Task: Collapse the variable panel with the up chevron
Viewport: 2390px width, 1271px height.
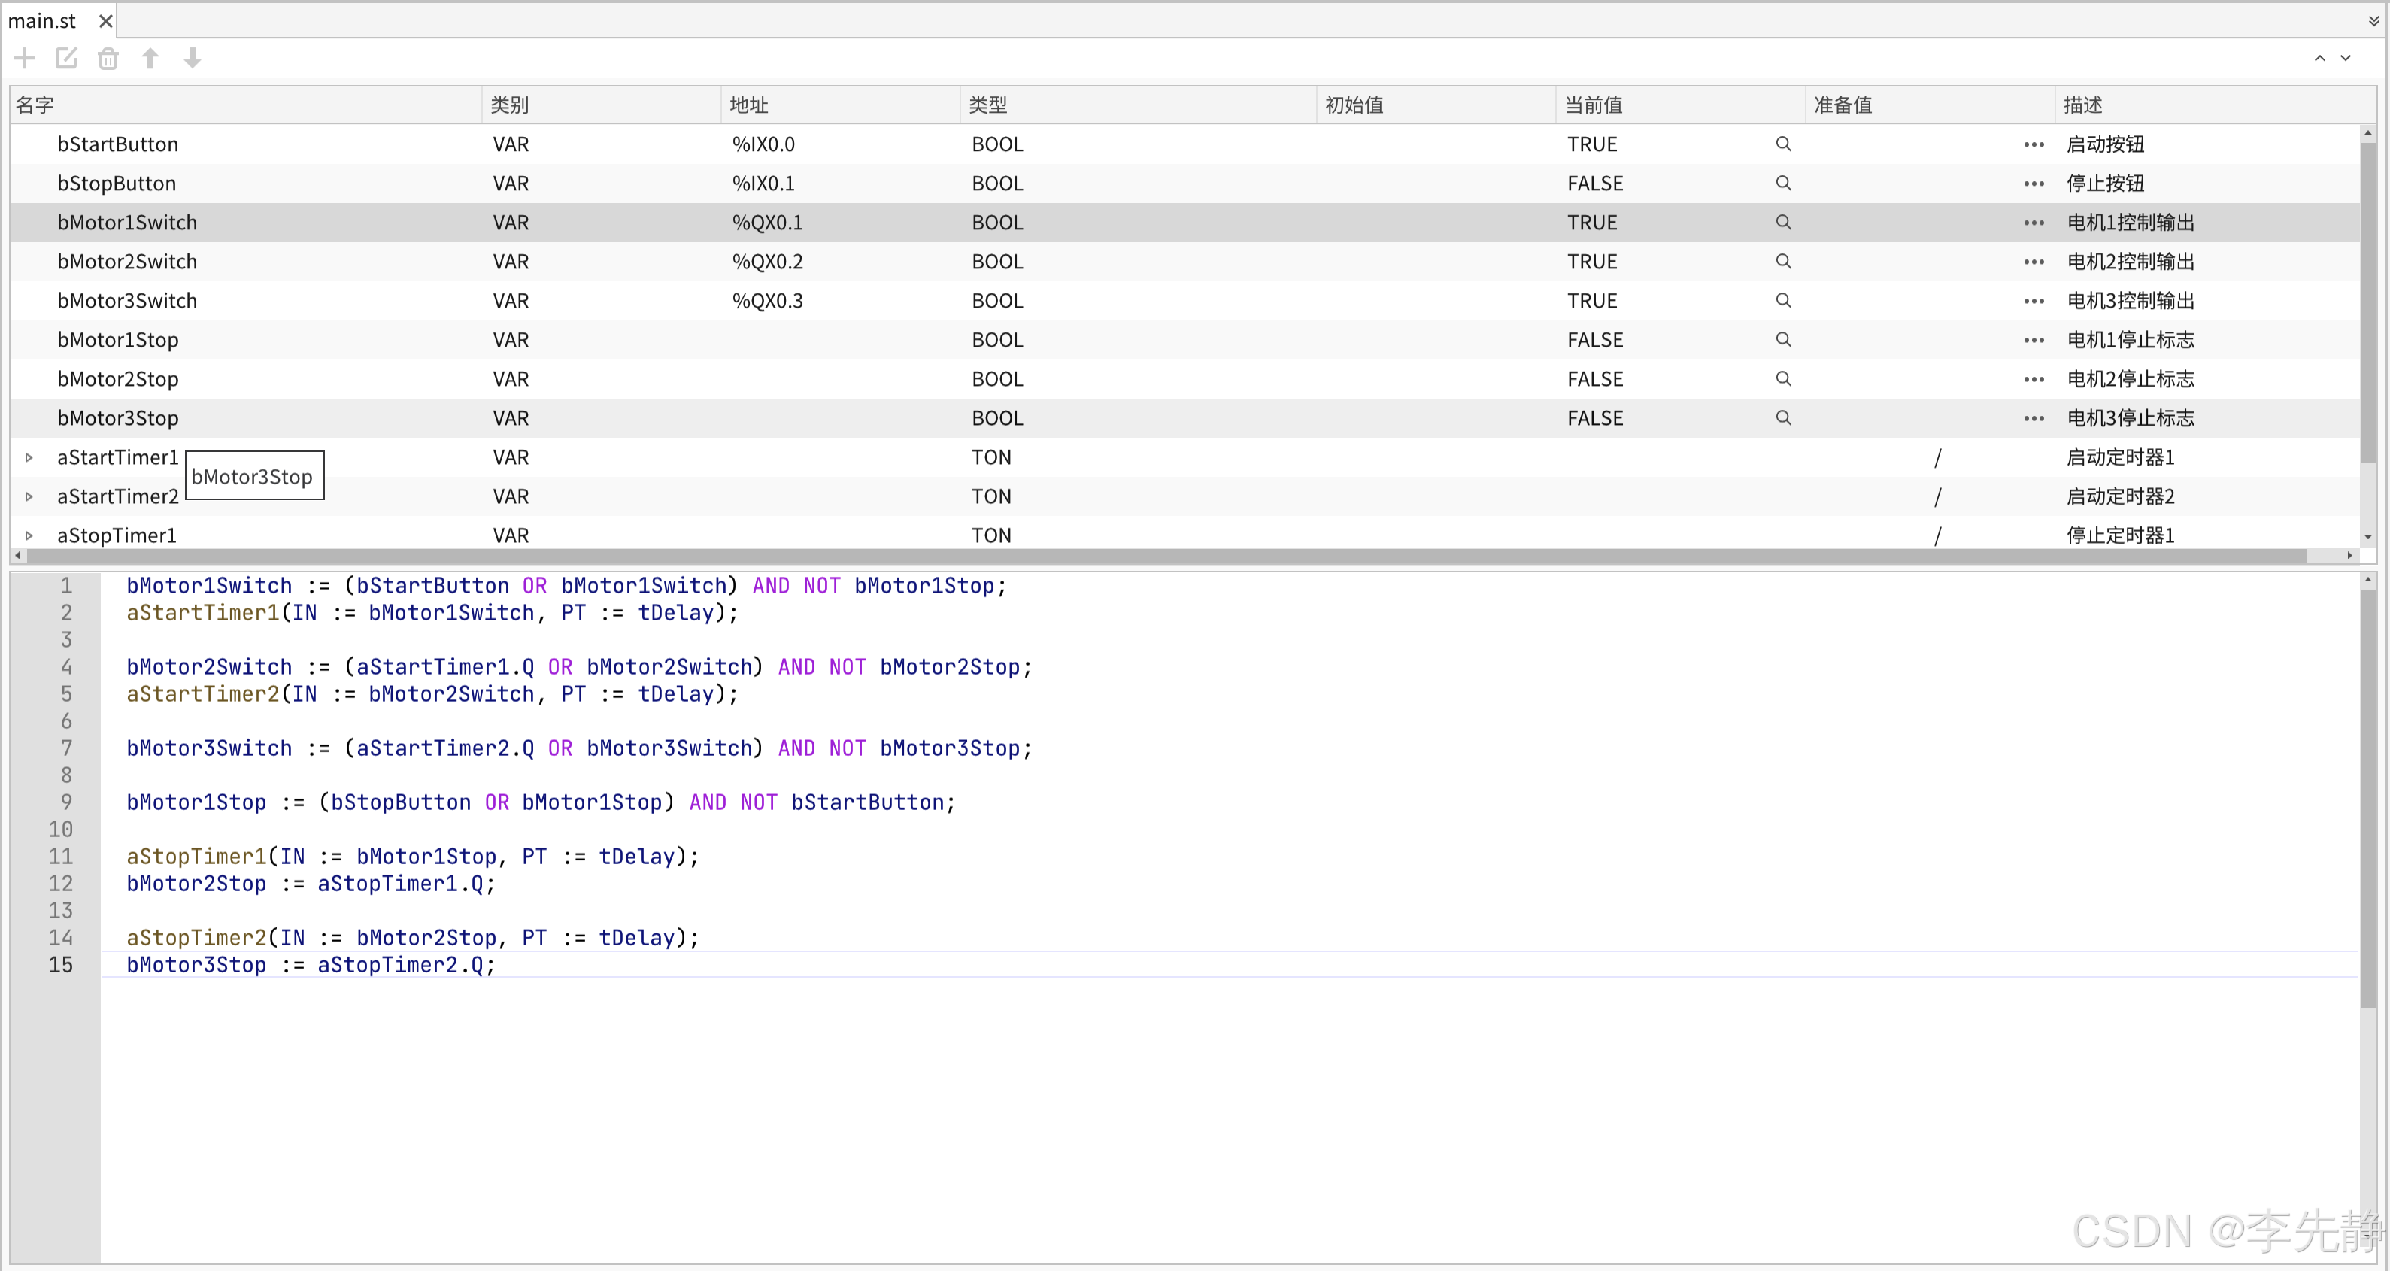Action: [2319, 59]
